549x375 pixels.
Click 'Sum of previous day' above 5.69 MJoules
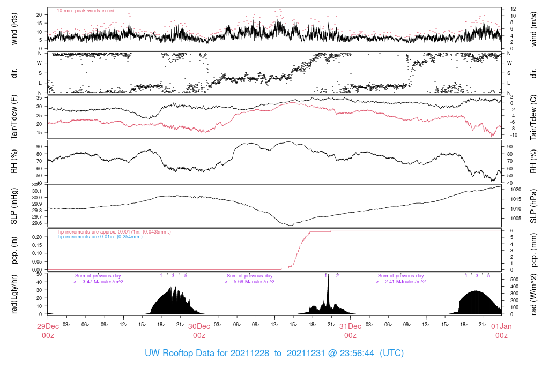[250, 276]
